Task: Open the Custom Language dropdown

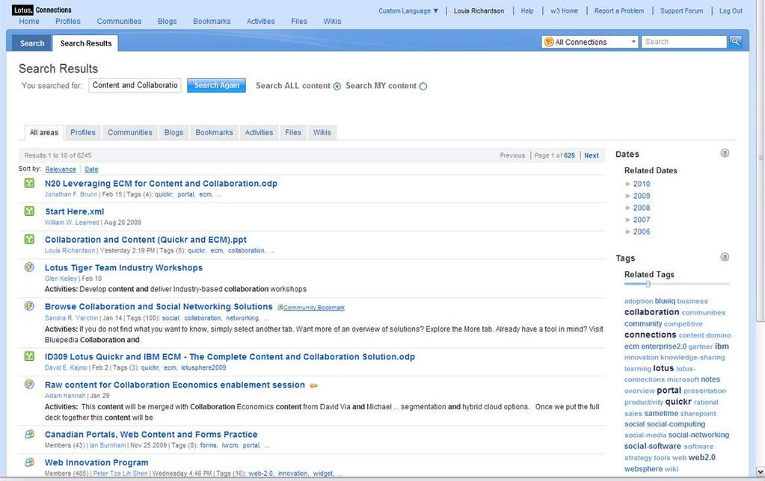Action: pos(408,10)
